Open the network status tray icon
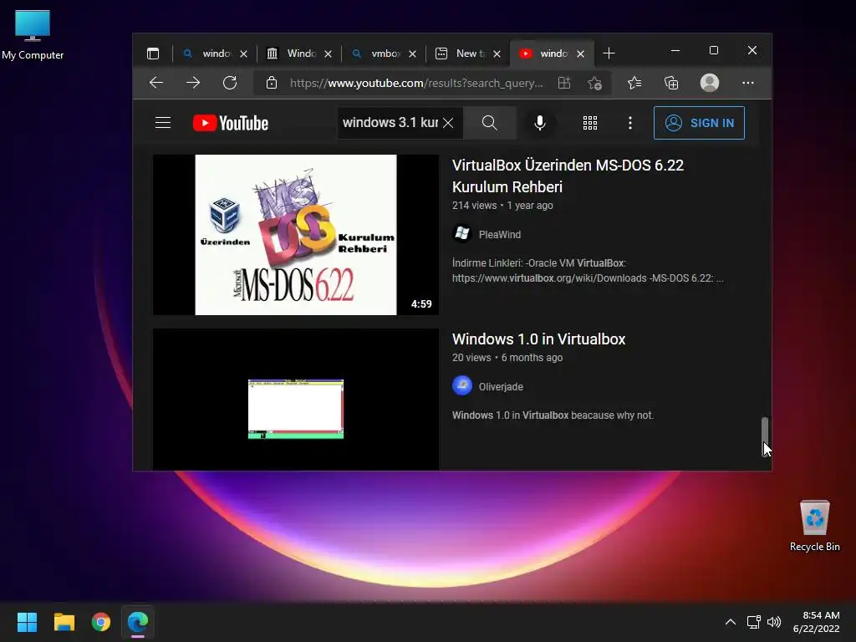856x642 pixels. tap(754, 622)
